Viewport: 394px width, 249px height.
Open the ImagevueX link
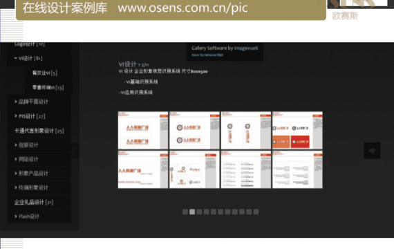(246, 48)
